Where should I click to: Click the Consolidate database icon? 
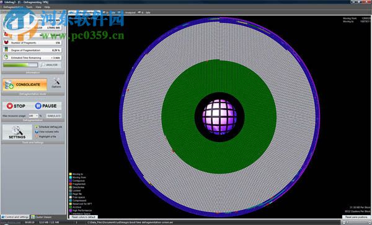click(9, 85)
